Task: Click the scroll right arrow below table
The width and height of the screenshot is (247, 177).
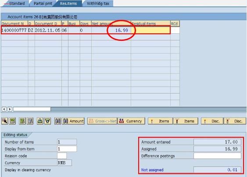Action: pyautogui.click(x=10, y=109)
